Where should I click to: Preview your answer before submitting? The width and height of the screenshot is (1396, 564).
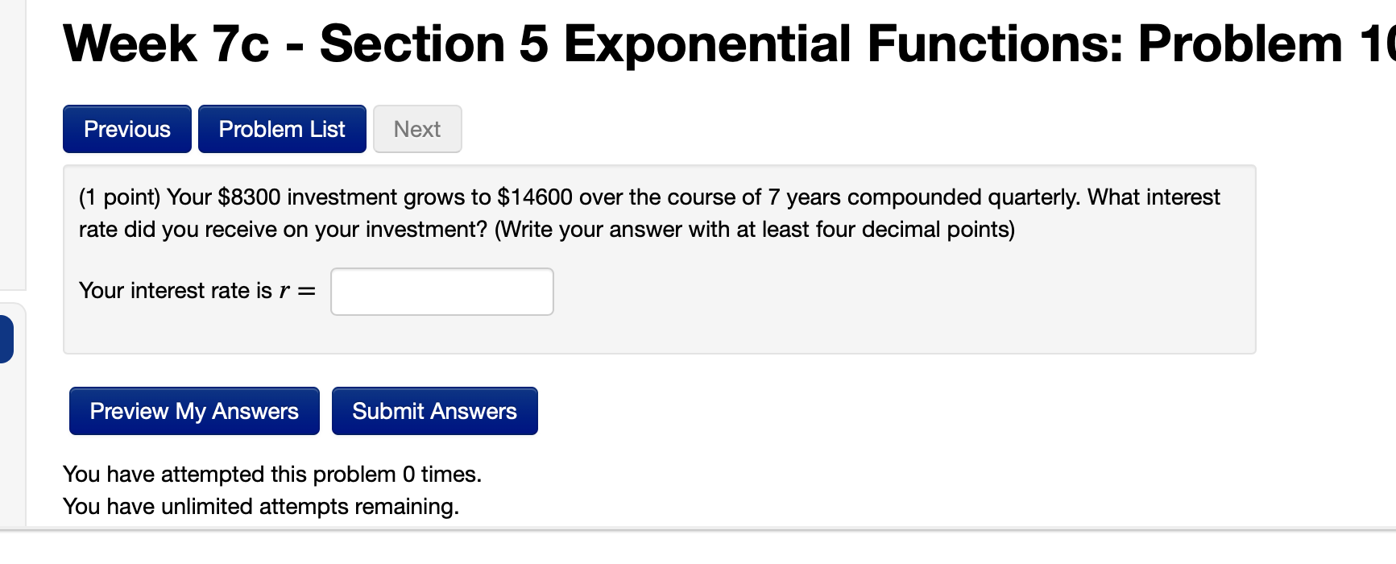[193, 411]
